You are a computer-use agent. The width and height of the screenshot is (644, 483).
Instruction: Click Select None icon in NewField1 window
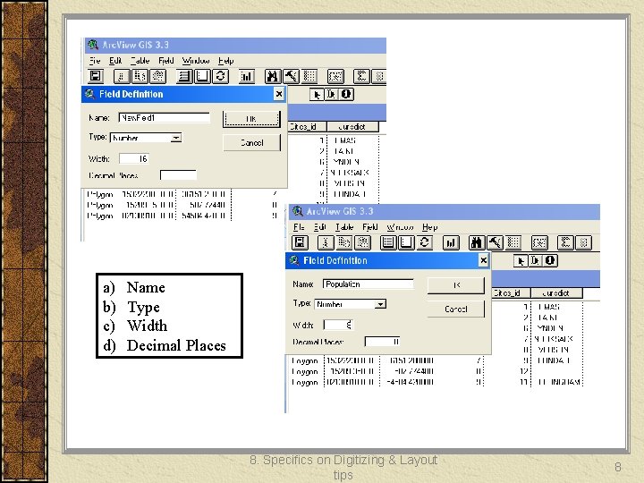point(202,76)
